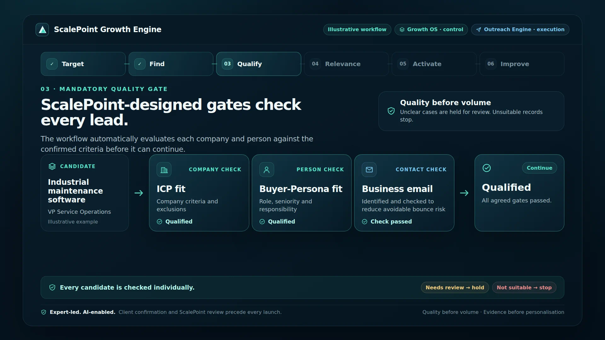This screenshot has width=605, height=340.
Task: Select Industrial maintenance software candidate title
Action: (75, 191)
